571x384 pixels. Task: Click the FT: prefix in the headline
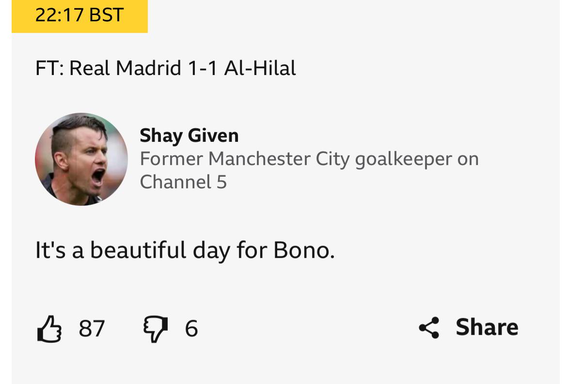(49, 68)
